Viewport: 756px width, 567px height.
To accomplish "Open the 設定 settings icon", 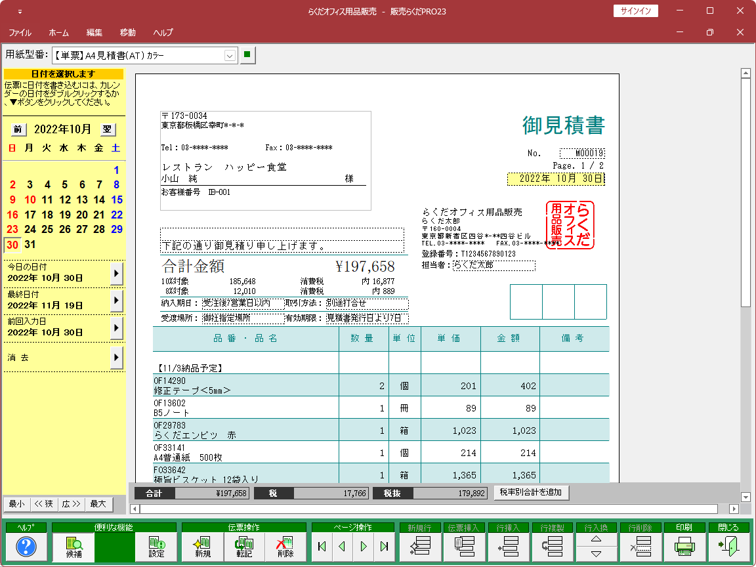I will pos(156,547).
